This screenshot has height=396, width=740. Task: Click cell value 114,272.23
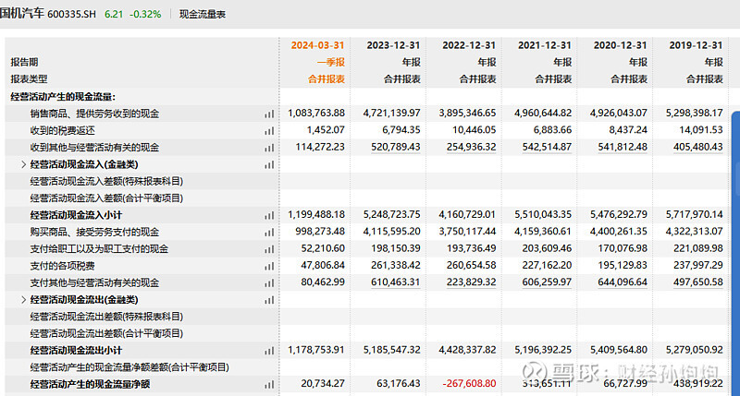(320, 147)
